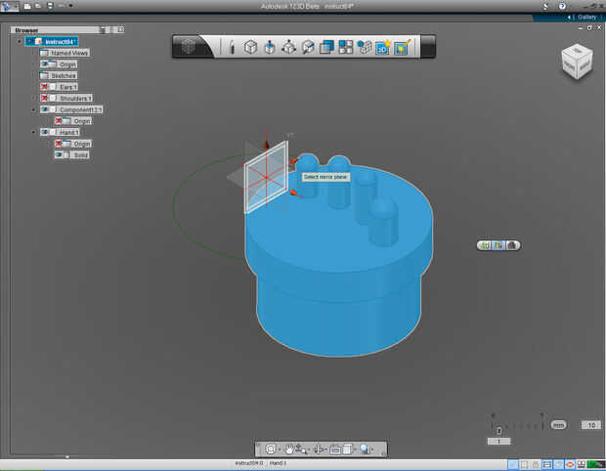
Task: Toggle visibility of Ears:1
Action: click(x=44, y=87)
